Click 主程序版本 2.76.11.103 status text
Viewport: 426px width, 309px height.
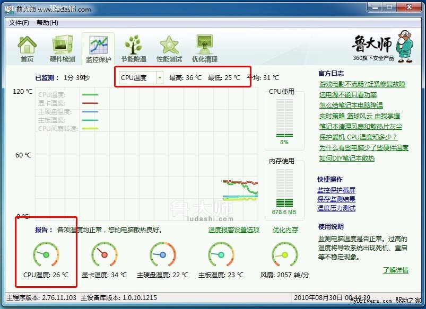click(41, 297)
